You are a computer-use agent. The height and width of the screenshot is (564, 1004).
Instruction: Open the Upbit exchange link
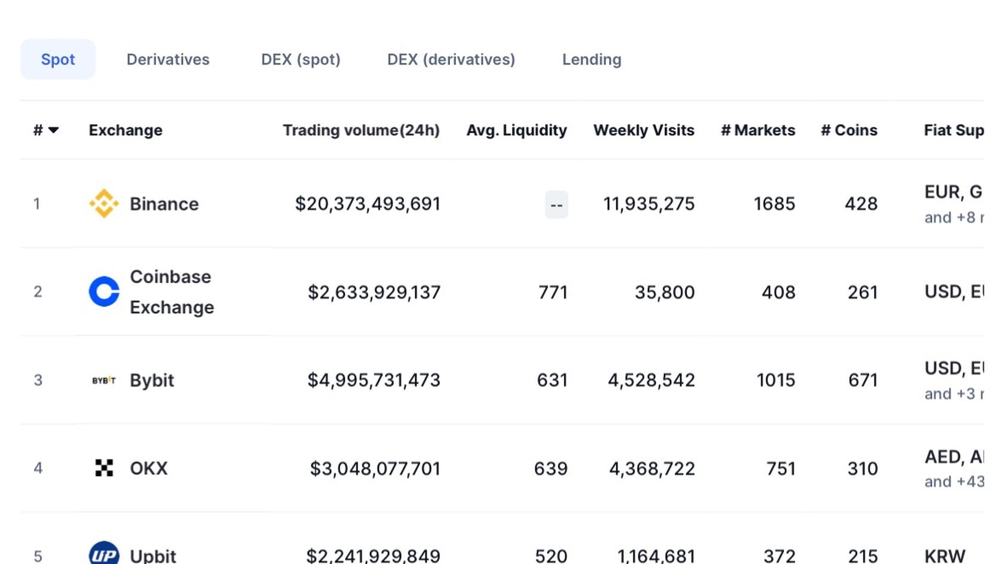(153, 556)
